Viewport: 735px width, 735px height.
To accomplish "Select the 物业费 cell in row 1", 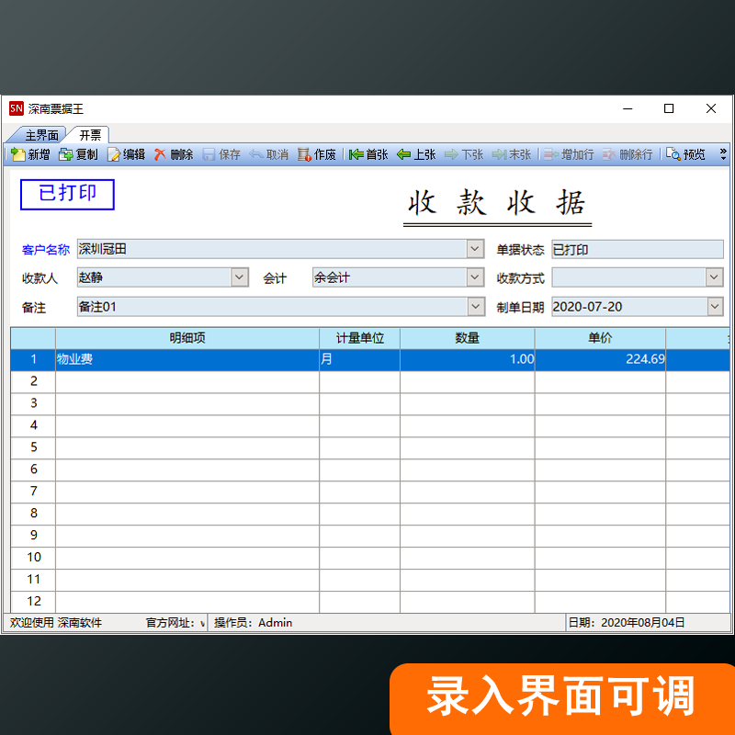I will (187, 360).
